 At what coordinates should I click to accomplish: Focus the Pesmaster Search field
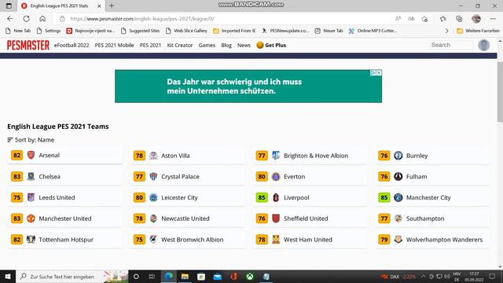click(x=450, y=45)
